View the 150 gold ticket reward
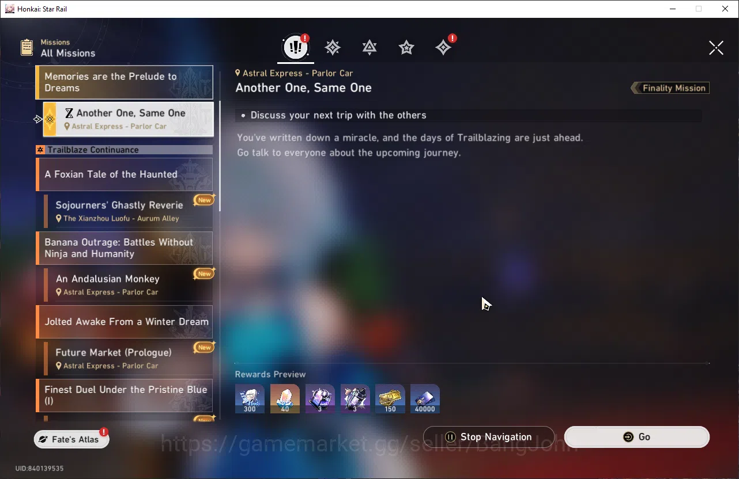Image resolution: width=739 pixels, height=479 pixels. (x=390, y=398)
